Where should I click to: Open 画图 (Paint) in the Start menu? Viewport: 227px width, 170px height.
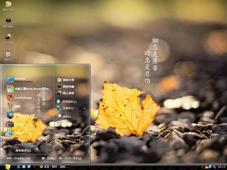[x=16, y=106]
